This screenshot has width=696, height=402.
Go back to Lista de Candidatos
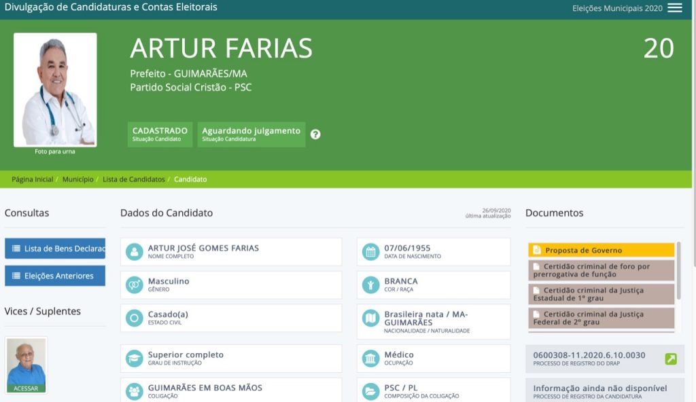(133, 179)
